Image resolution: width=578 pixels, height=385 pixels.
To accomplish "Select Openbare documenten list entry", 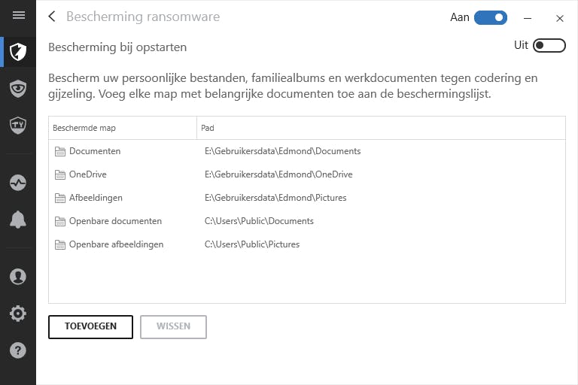I will (x=115, y=221).
